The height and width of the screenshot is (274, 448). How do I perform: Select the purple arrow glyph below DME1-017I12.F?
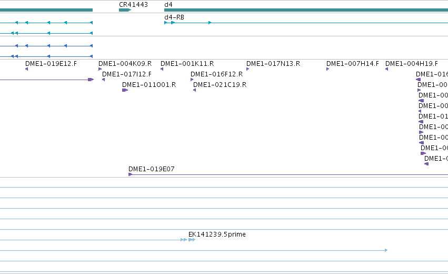103,80
